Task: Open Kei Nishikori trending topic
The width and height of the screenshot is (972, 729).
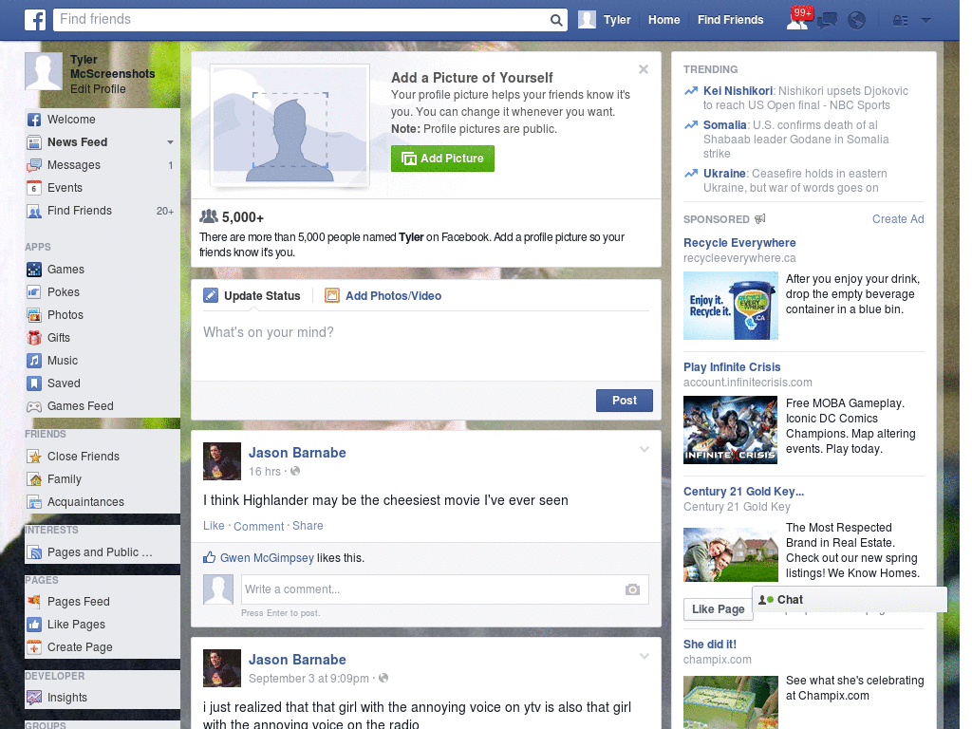Action: coord(738,91)
